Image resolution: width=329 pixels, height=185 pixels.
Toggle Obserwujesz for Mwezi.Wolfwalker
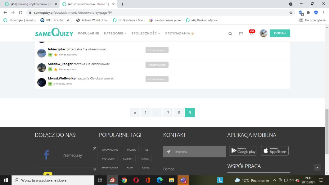[157, 79]
